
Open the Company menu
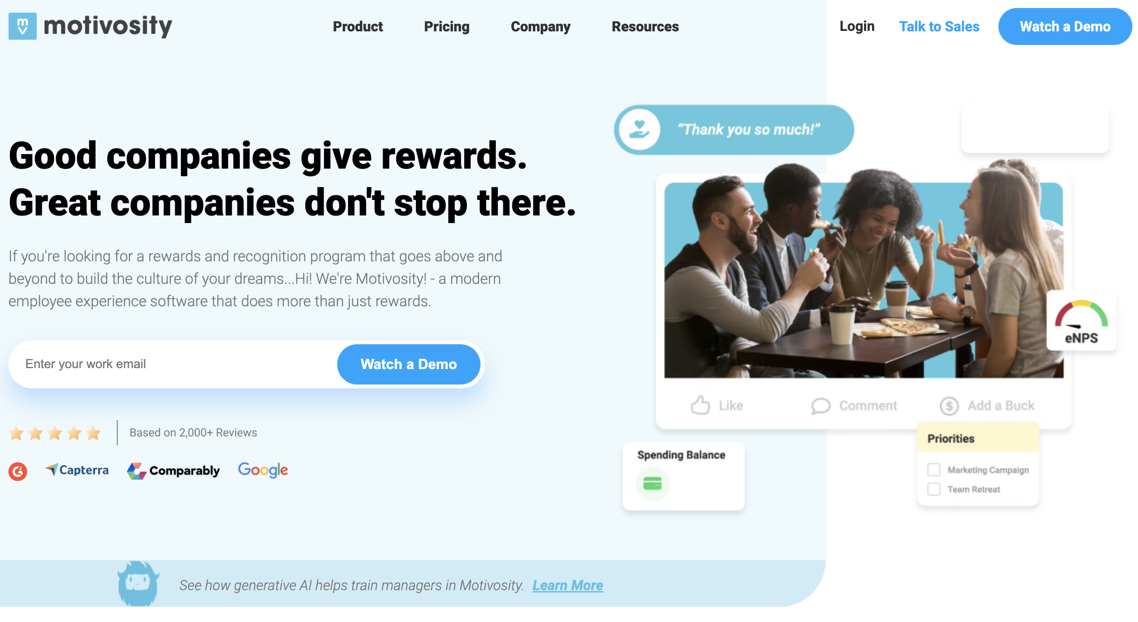click(x=540, y=27)
